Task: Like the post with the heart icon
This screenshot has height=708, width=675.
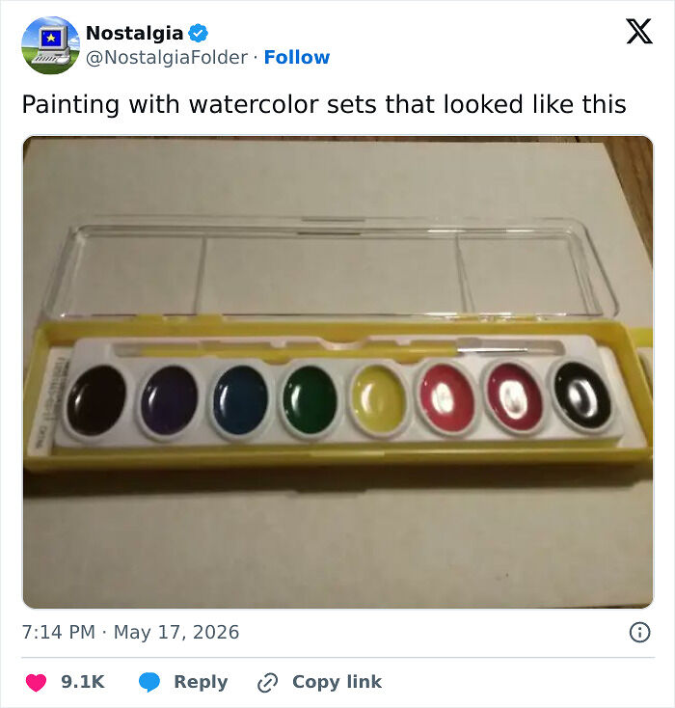Action: click(x=36, y=682)
